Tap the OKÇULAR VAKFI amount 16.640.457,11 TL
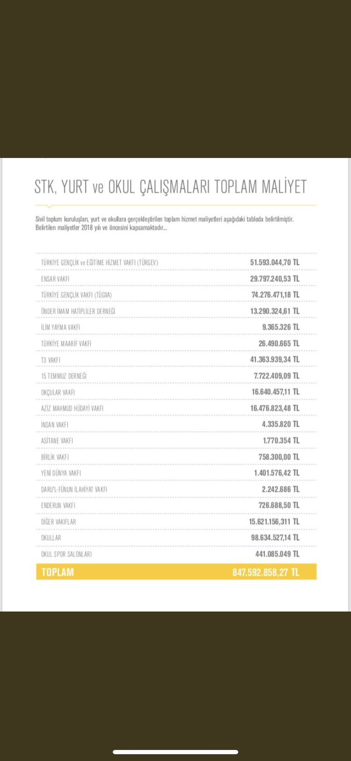351x761 pixels. 275,392
